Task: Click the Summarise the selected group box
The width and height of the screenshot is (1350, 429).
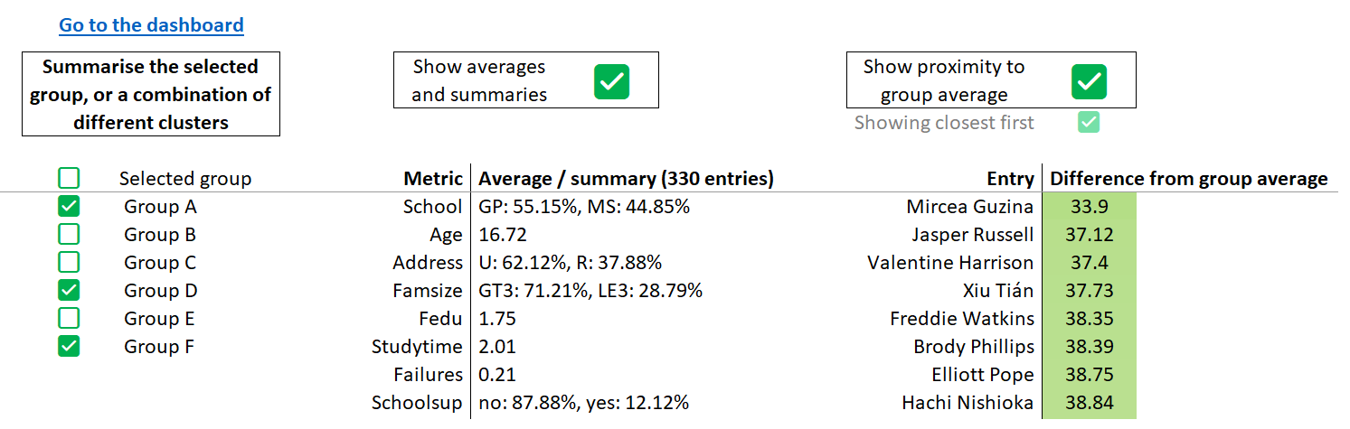Action: click(151, 94)
